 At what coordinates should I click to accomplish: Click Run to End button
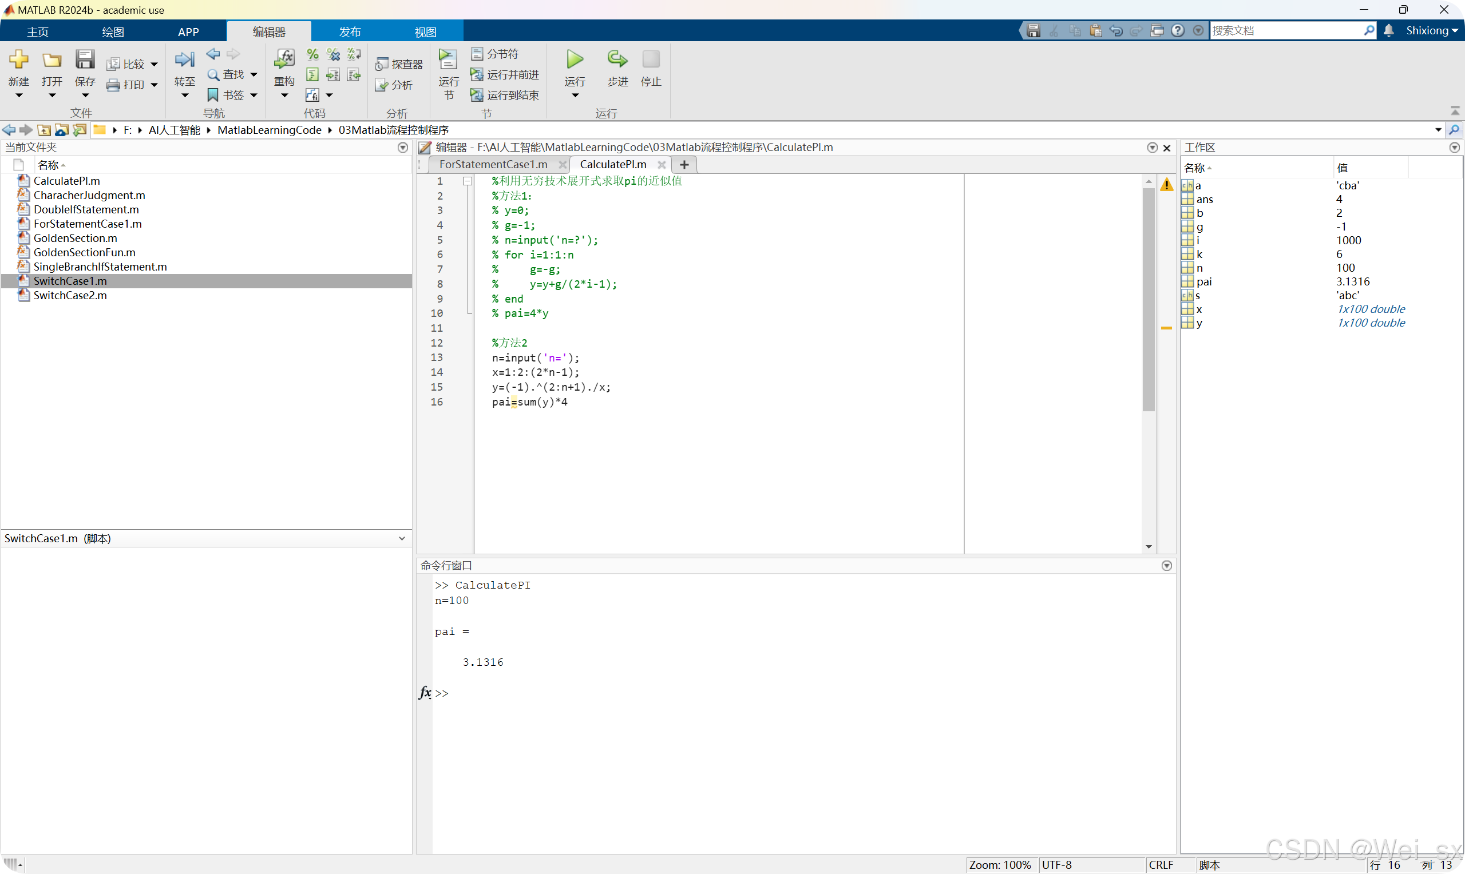tap(505, 96)
